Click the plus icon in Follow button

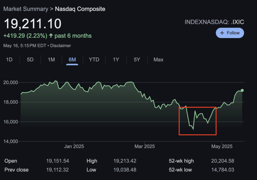pyautogui.click(x=222, y=33)
